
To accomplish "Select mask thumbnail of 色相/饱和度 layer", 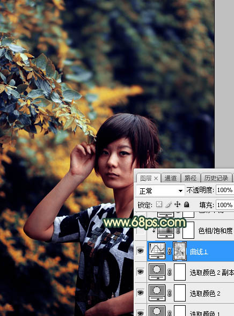I will pyautogui.click(x=188, y=230).
